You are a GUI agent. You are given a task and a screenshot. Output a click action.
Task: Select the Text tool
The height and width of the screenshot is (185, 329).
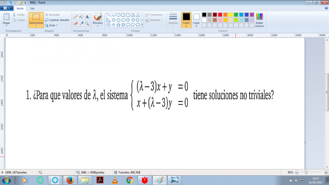[87, 17]
